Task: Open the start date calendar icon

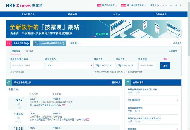Action: click(97, 65)
